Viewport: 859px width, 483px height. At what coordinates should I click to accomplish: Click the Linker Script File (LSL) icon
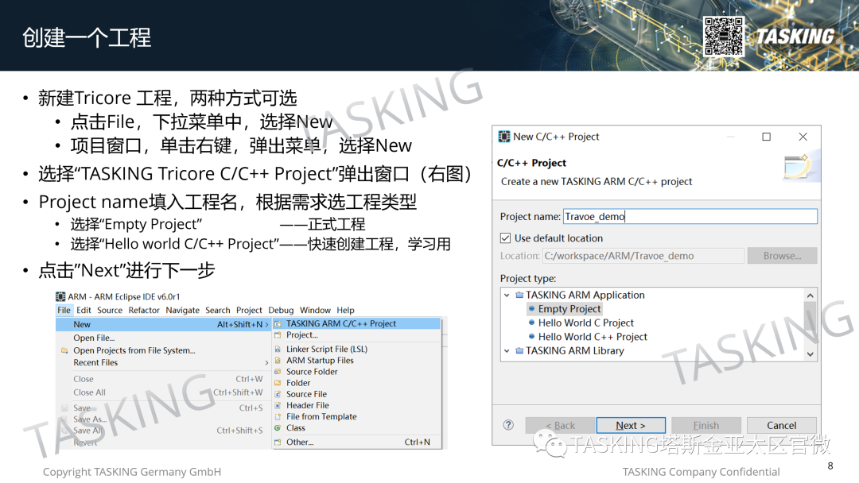(x=278, y=349)
